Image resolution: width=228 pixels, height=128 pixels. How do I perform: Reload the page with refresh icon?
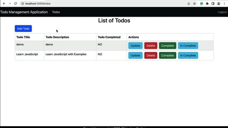point(15,4)
